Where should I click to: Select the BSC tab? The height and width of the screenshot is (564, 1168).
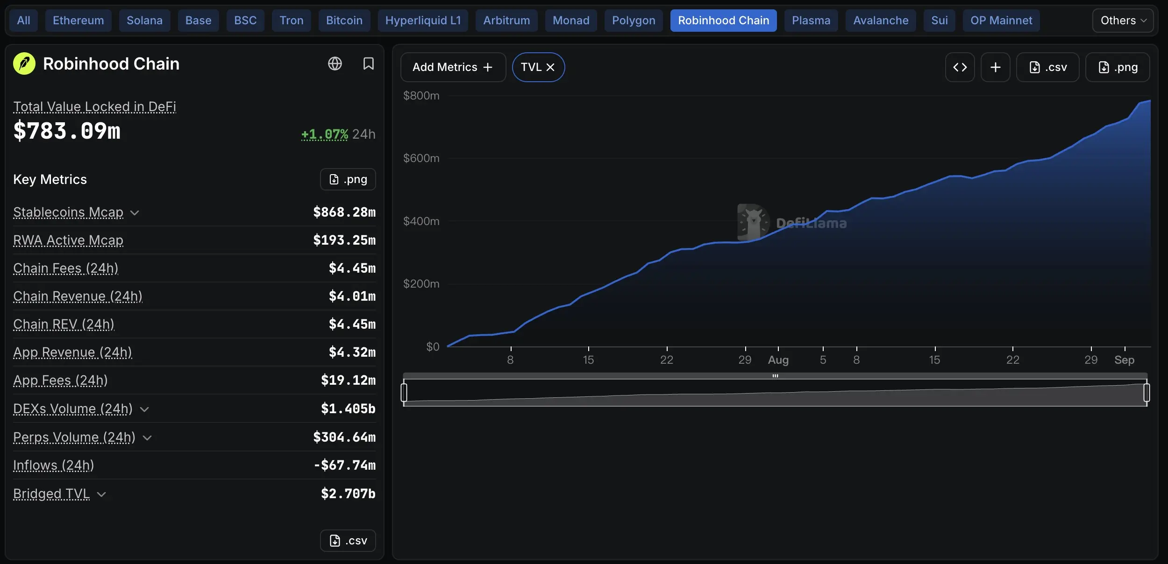[x=246, y=21]
